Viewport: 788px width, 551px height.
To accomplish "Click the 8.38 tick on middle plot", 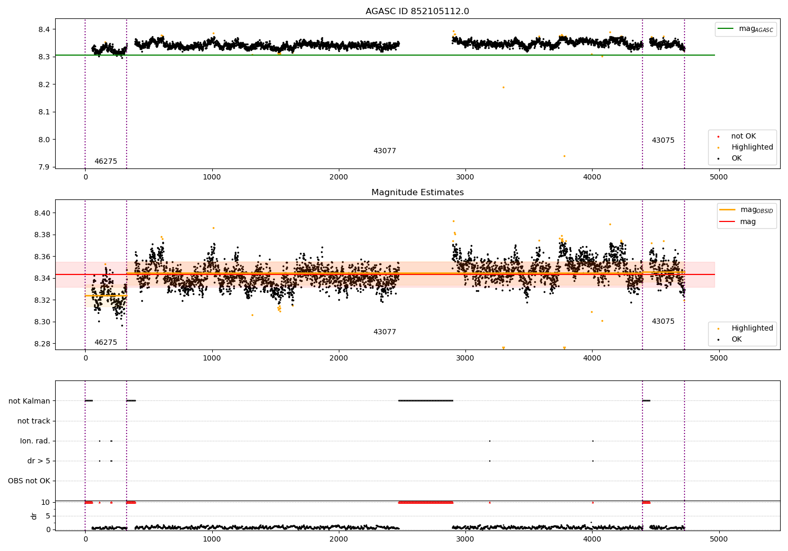I will tap(42, 235).
